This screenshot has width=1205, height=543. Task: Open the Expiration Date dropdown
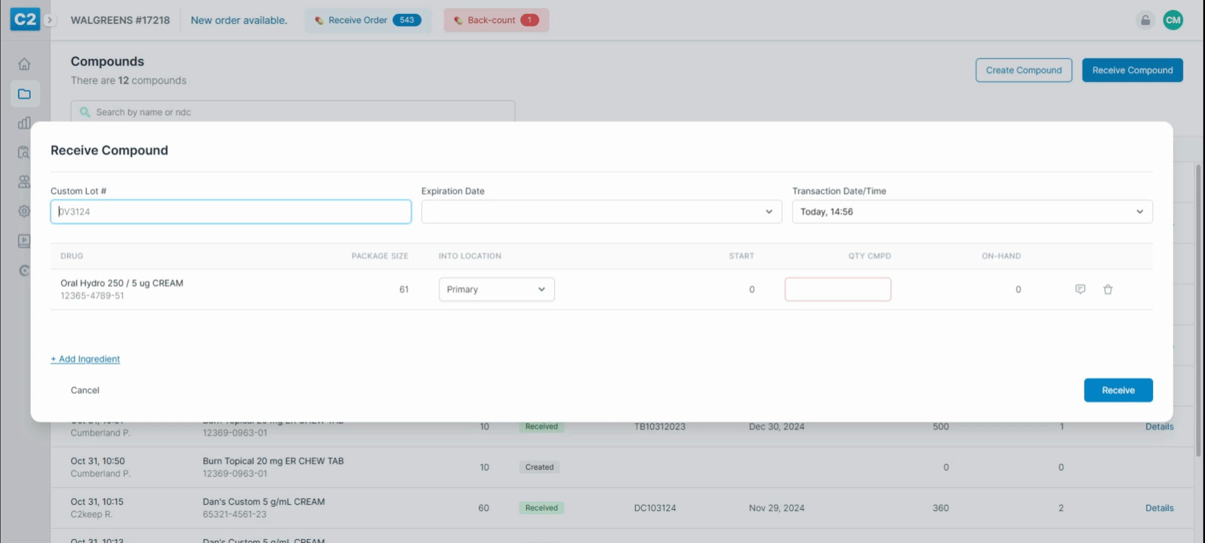[x=601, y=212]
